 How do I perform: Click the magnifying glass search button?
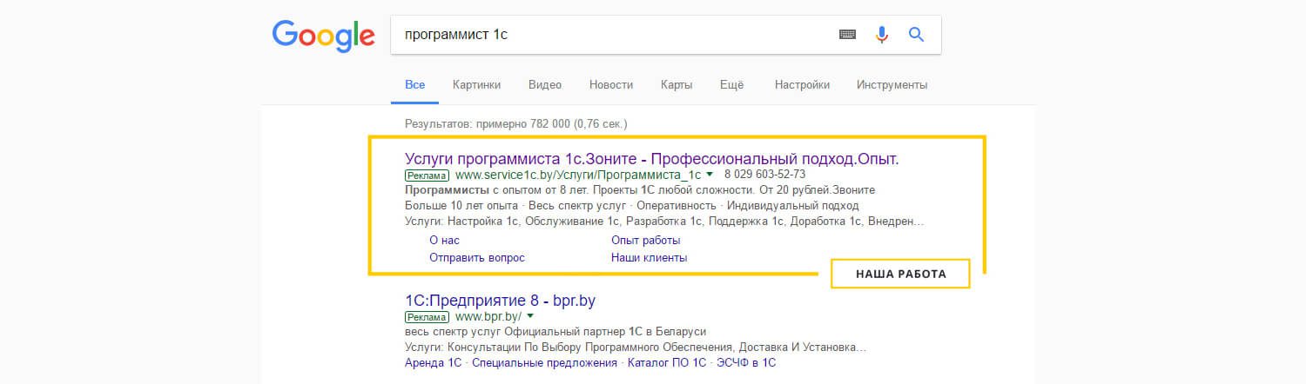click(x=915, y=35)
